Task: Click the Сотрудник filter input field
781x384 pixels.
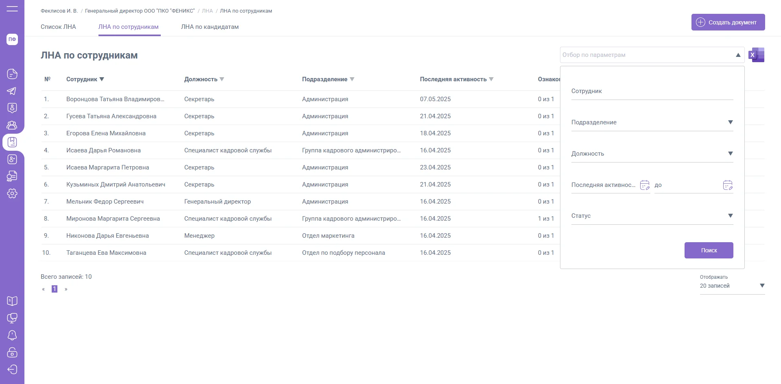Action: [x=652, y=91]
